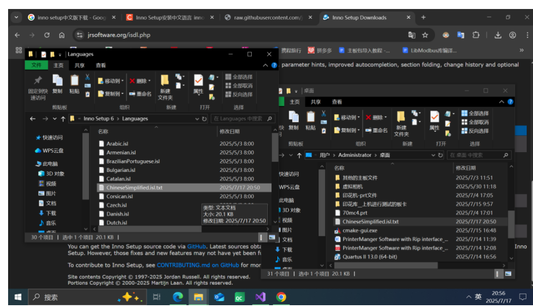Collapse the ribbon in Languages window
Screen dimensions: 533x307
[265, 65]
